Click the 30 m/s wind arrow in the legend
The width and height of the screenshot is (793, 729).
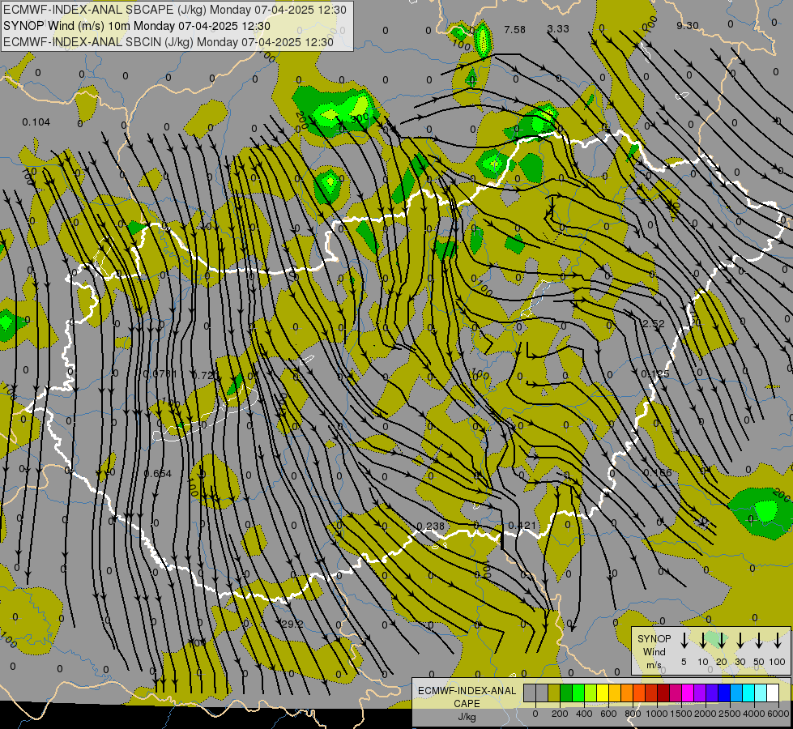tap(740, 641)
